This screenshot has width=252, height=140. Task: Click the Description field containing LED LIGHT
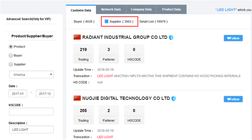(x=31, y=130)
